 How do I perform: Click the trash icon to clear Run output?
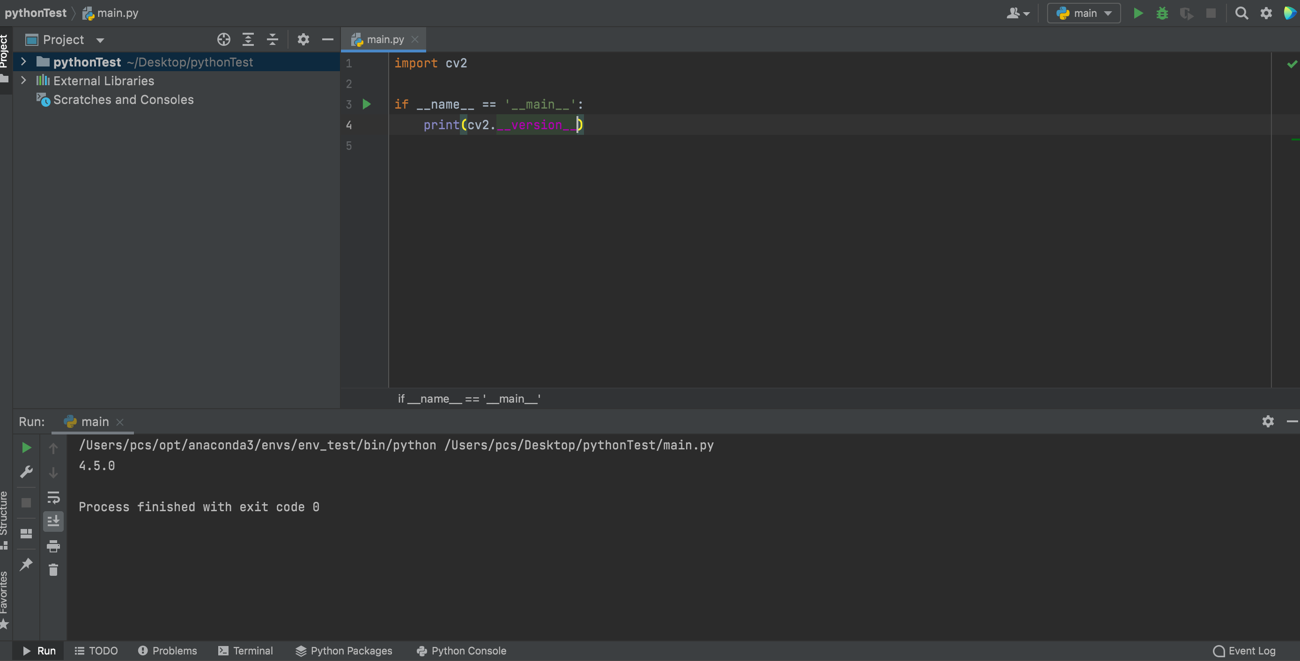53,570
